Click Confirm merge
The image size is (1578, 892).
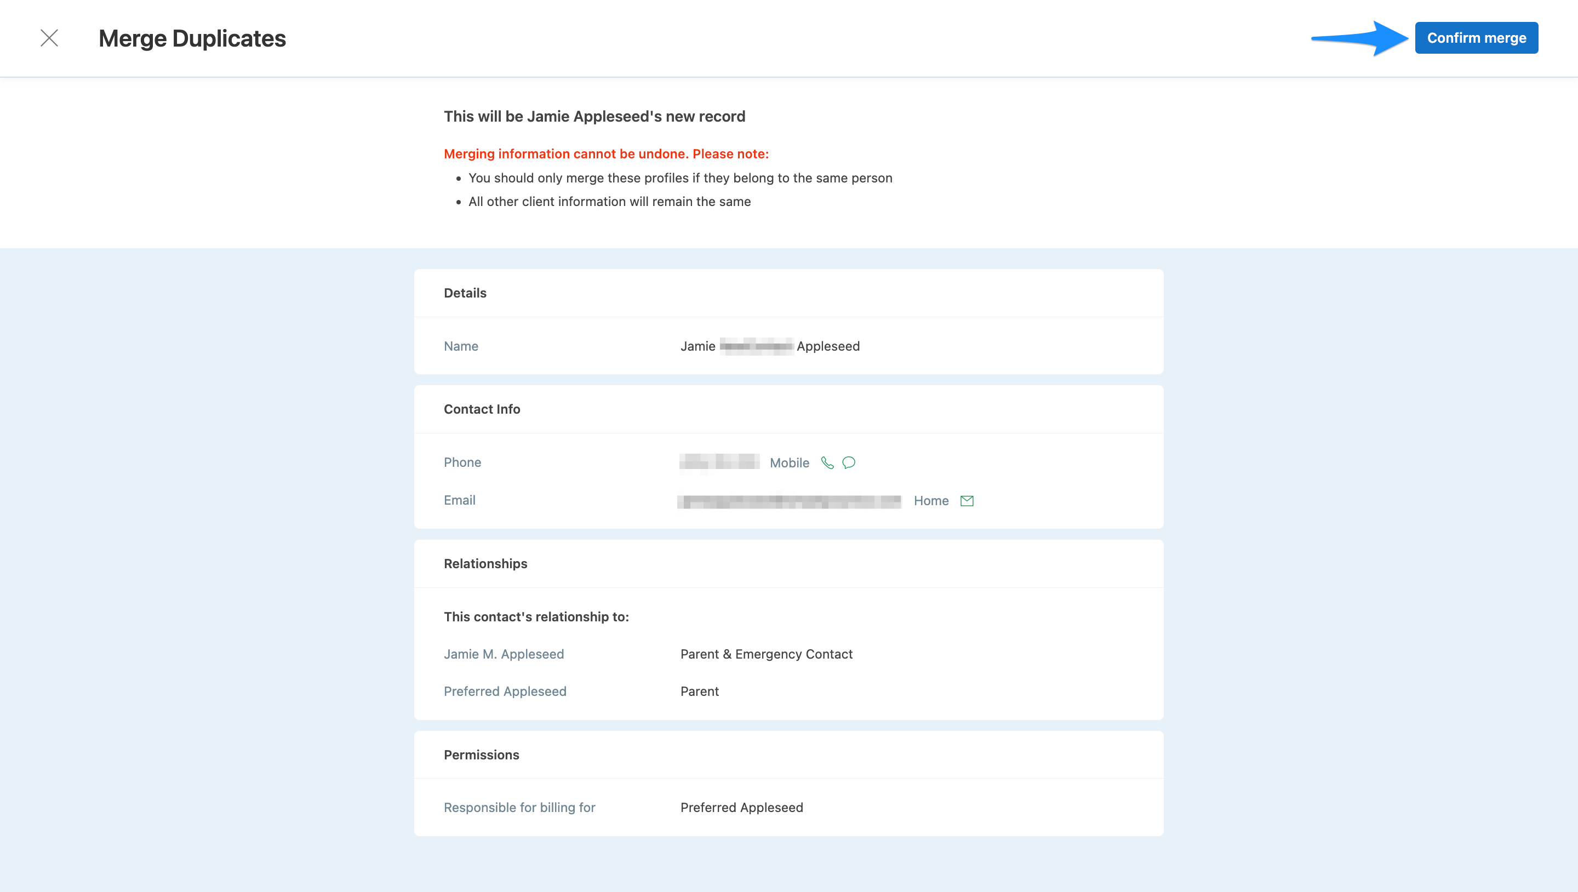(1476, 37)
